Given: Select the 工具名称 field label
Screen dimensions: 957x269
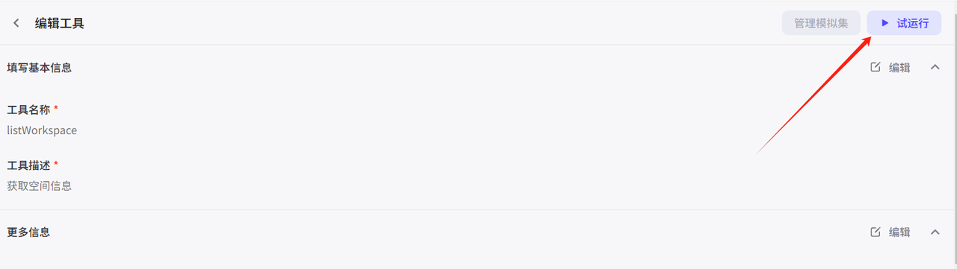Looking at the screenshot, I should pos(28,110).
